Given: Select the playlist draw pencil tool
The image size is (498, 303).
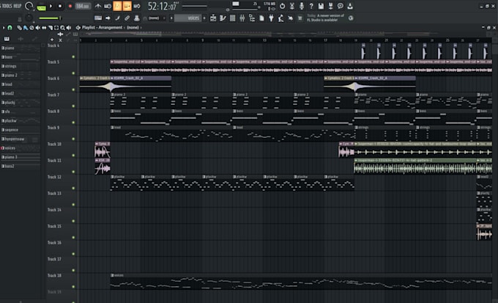Looking at the screenshot, I should coord(19,28).
